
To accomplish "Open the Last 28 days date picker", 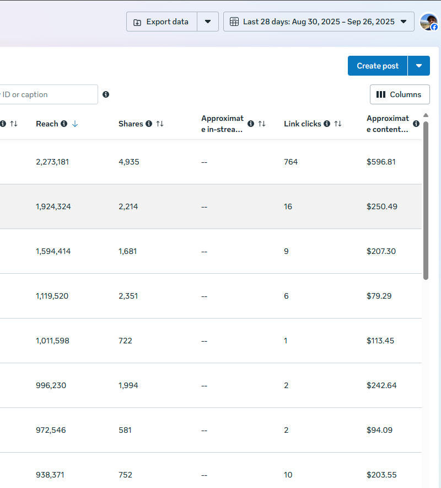I will 319,22.
